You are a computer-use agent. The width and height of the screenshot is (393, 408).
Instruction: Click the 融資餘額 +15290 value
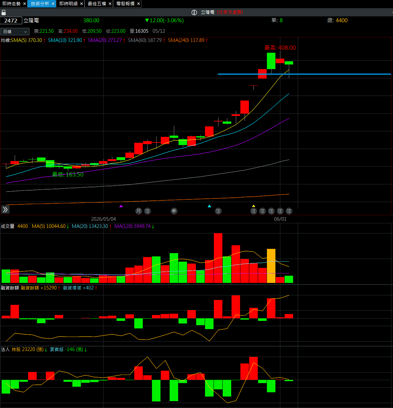[x=41, y=288]
